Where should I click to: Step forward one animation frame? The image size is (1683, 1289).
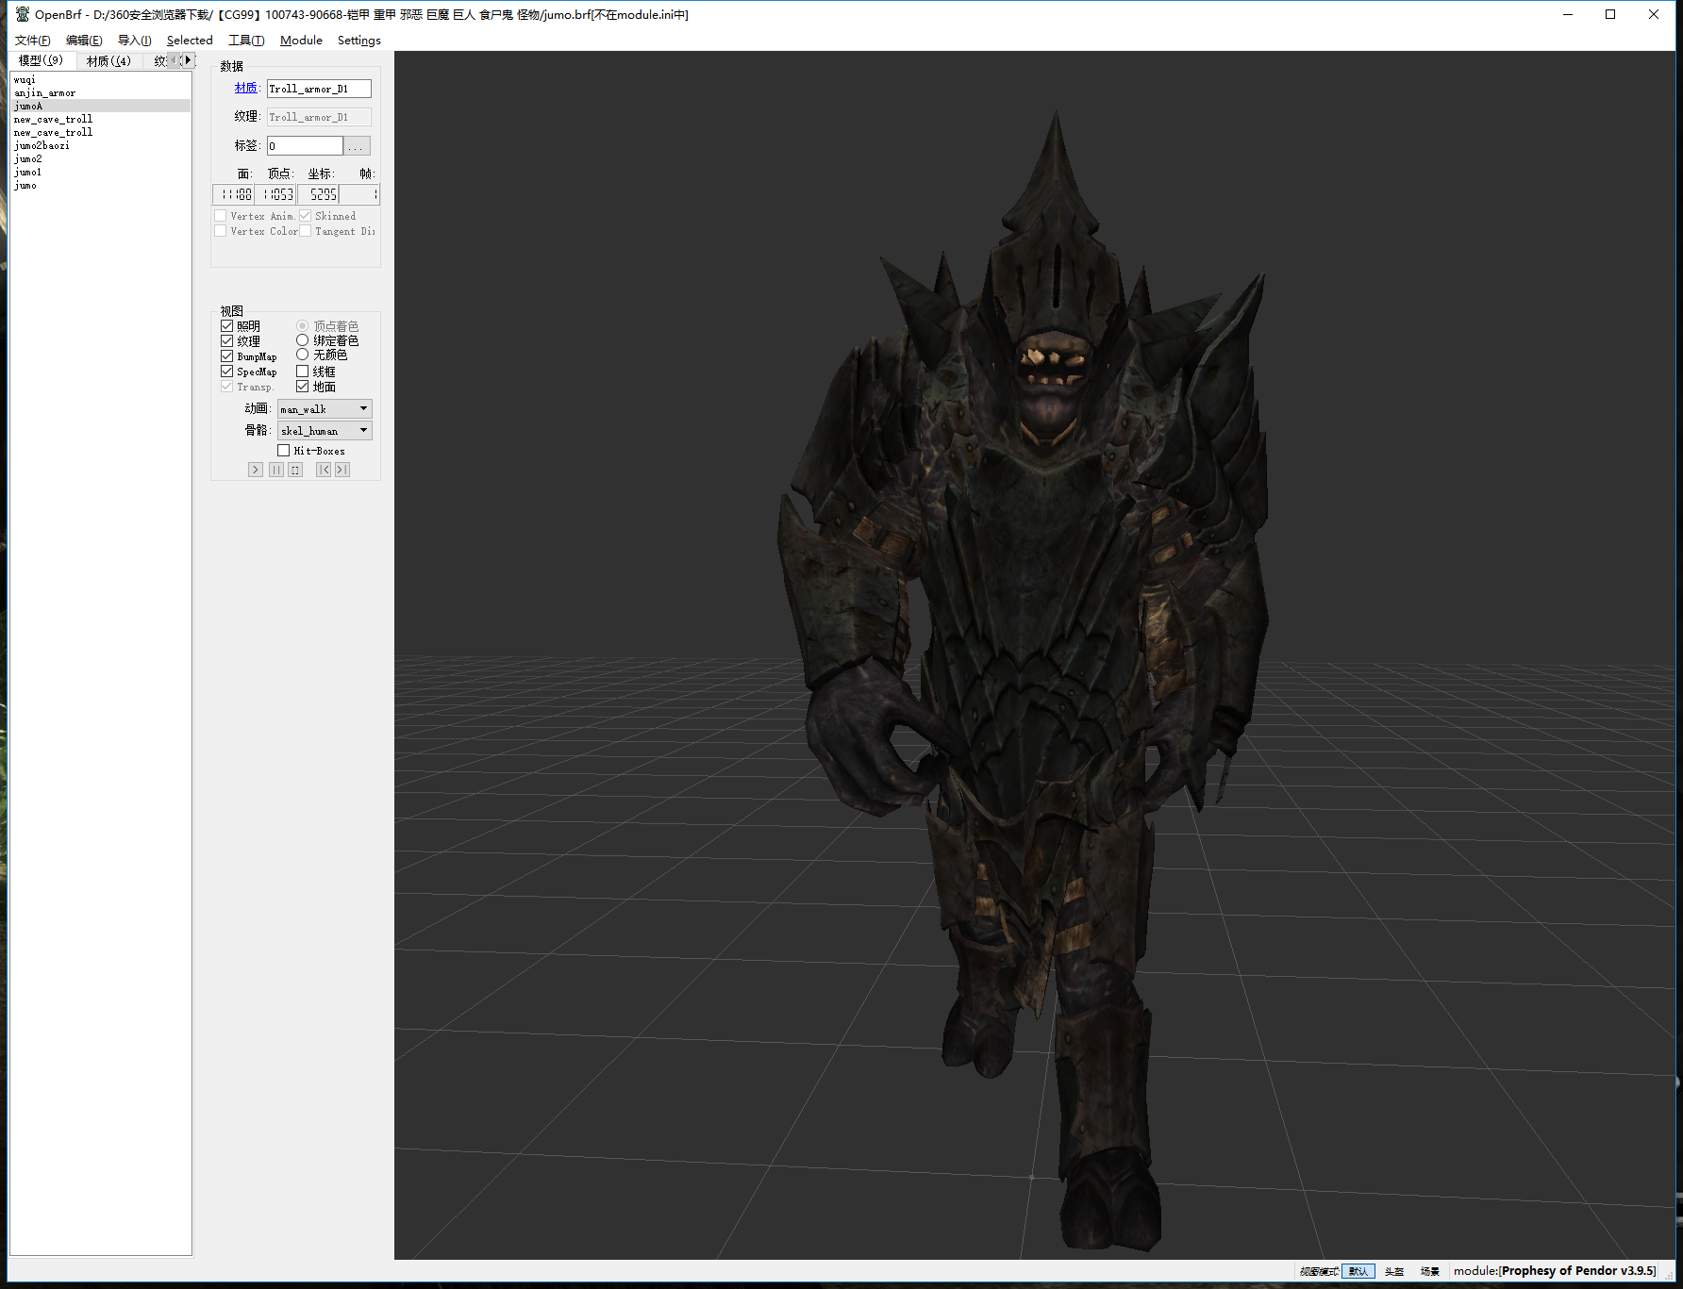point(342,470)
